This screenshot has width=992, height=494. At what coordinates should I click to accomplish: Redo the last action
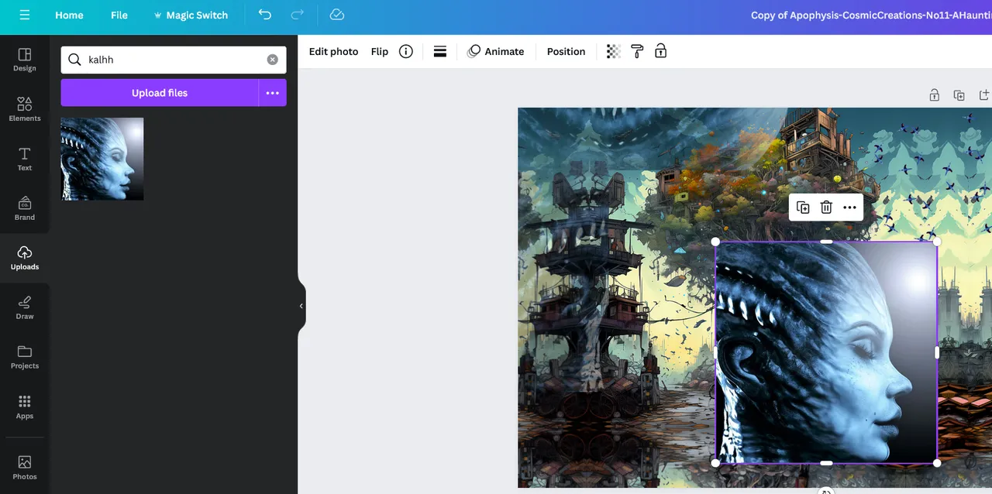(297, 15)
